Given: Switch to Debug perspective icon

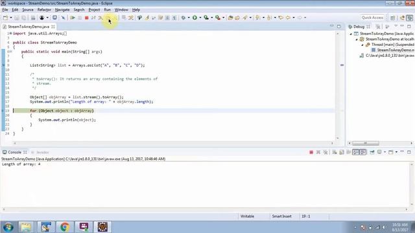Looking at the screenshot, I should (410, 17).
